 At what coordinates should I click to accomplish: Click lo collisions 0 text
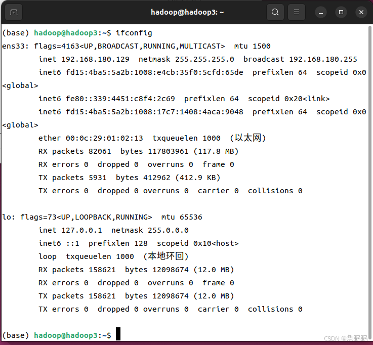275,309
